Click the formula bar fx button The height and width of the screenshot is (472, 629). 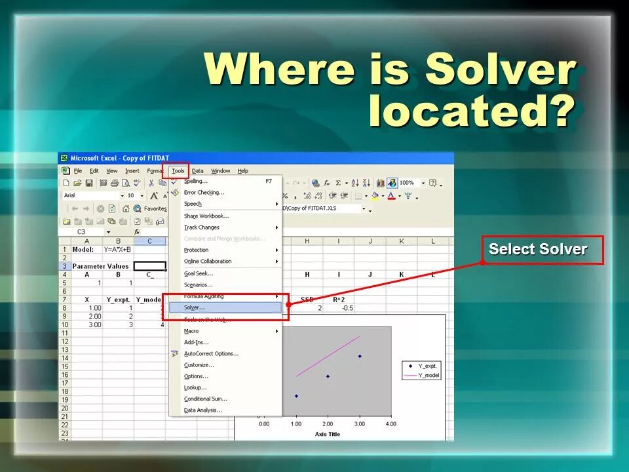click(137, 232)
